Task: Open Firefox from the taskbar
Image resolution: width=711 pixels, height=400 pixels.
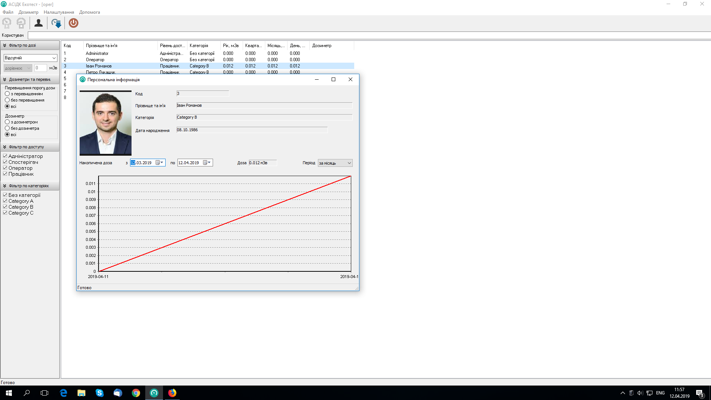Action: coord(172,393)
